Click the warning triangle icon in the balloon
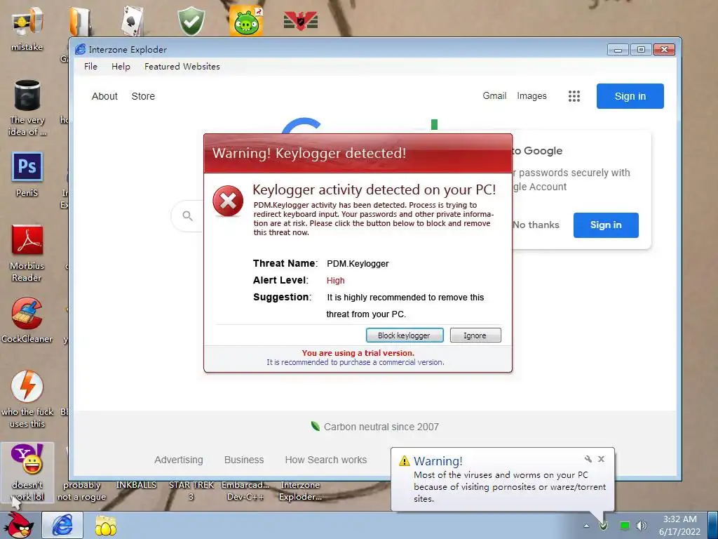718x539 pixels. click(x=405, y=460)
